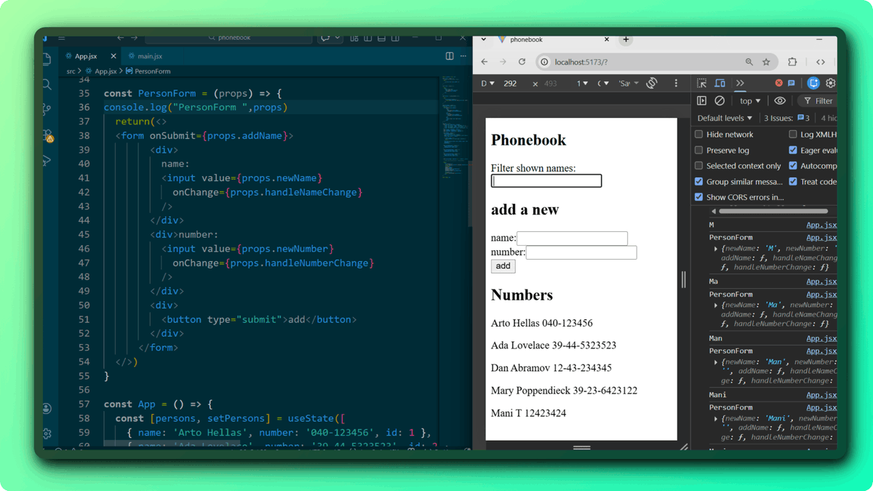
Task: Uncheck the Eager evaluation checkbox
Action: tap(793, 151)
